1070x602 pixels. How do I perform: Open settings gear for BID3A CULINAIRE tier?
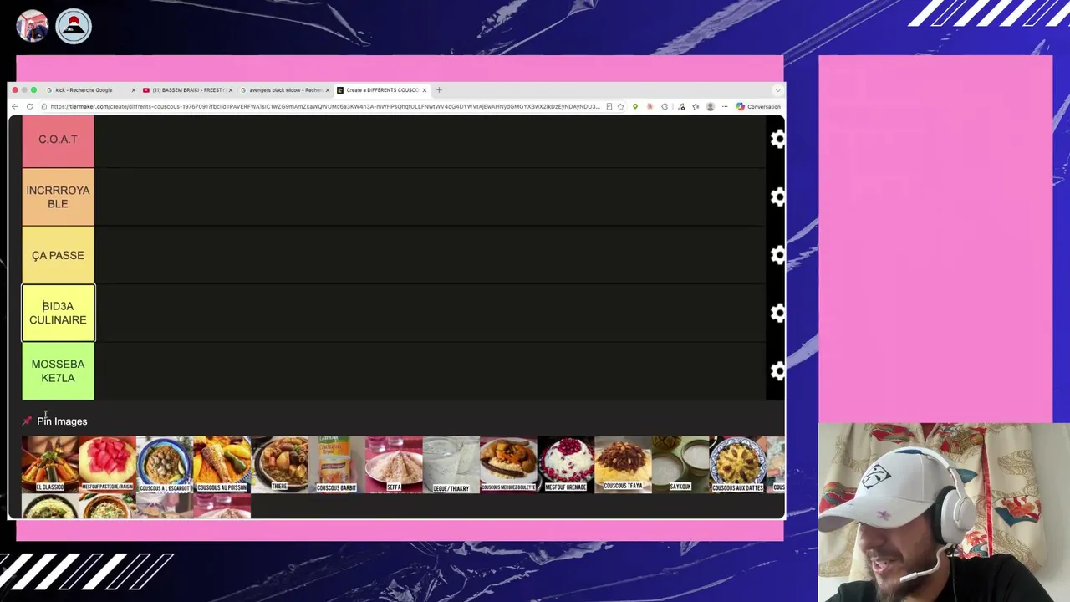tap(777, 313)
